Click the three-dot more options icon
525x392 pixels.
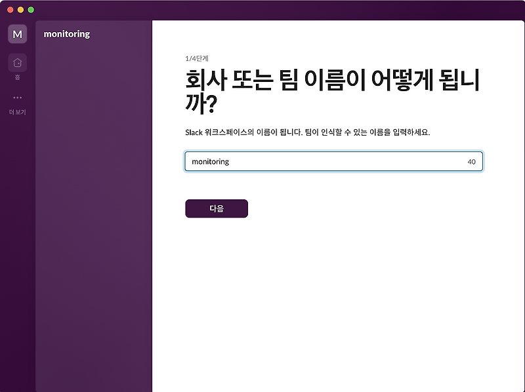pyautogui.click(x=16, y=98)
